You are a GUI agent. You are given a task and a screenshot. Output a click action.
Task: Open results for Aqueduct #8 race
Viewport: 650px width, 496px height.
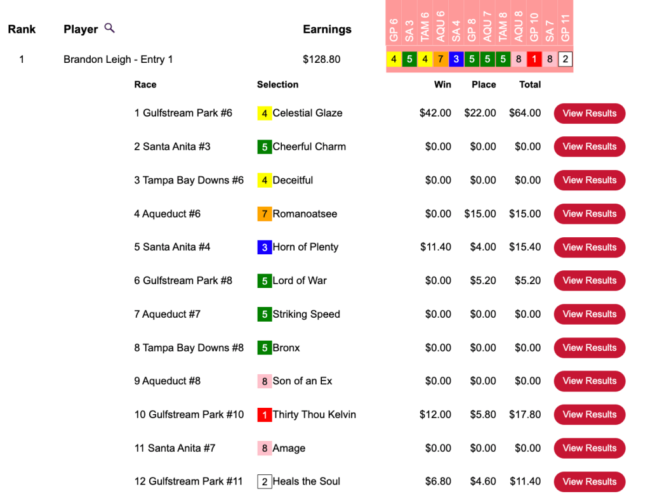[589, 381]
